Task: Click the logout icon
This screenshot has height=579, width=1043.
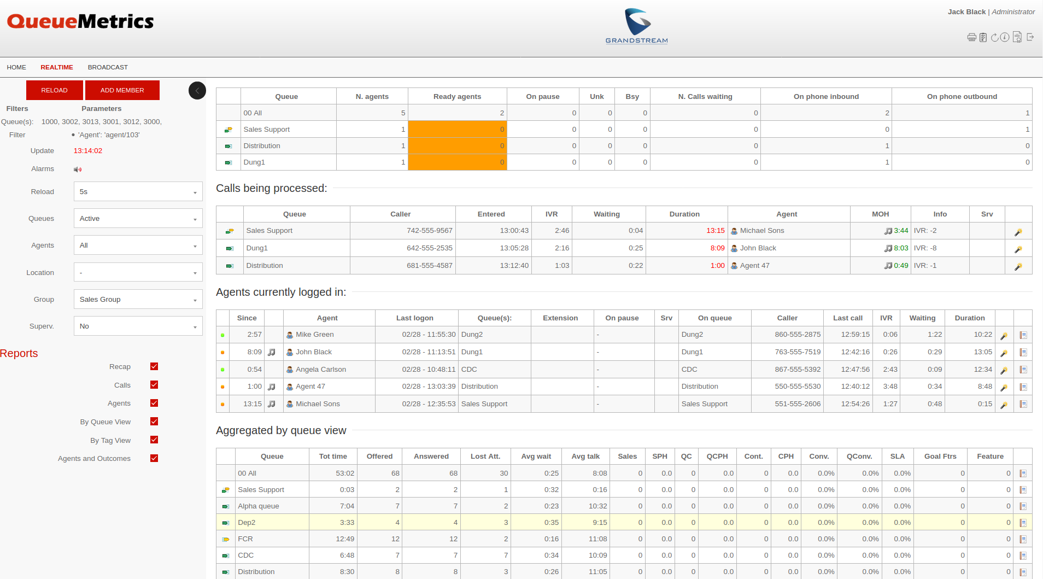Action: click(x=1030, y=37)
